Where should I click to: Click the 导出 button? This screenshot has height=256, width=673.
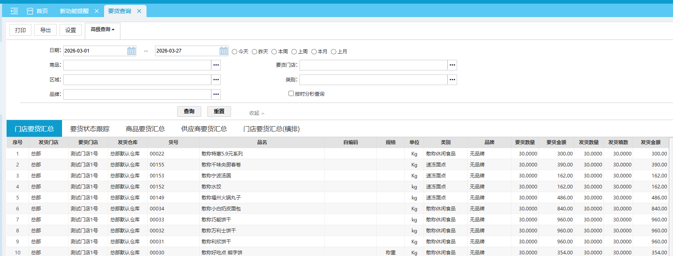tap(45, 30)
